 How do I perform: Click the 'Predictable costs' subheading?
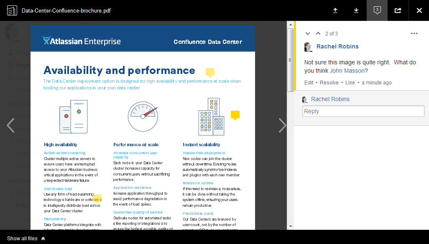pos(198,213)
